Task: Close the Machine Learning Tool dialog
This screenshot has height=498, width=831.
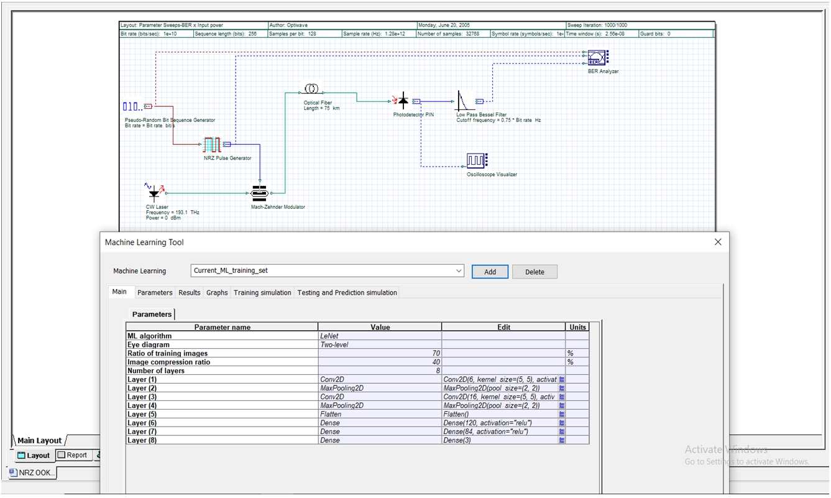Action: 718,242
